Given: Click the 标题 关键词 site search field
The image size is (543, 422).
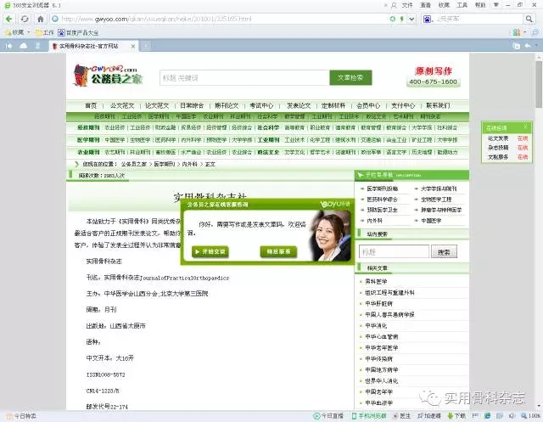Looking at the screenshot, I should click(244, 78).
